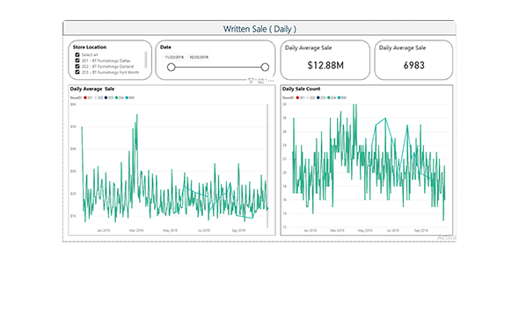Click teal 900 legend in Daily Average Sale chart
Image resolution: width=519 pixels, height=316 pixels.
pos(130,97)
